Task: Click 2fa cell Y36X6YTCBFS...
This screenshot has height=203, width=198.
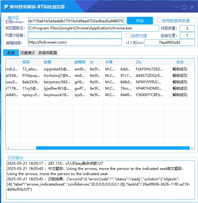Action: point(149,95)
